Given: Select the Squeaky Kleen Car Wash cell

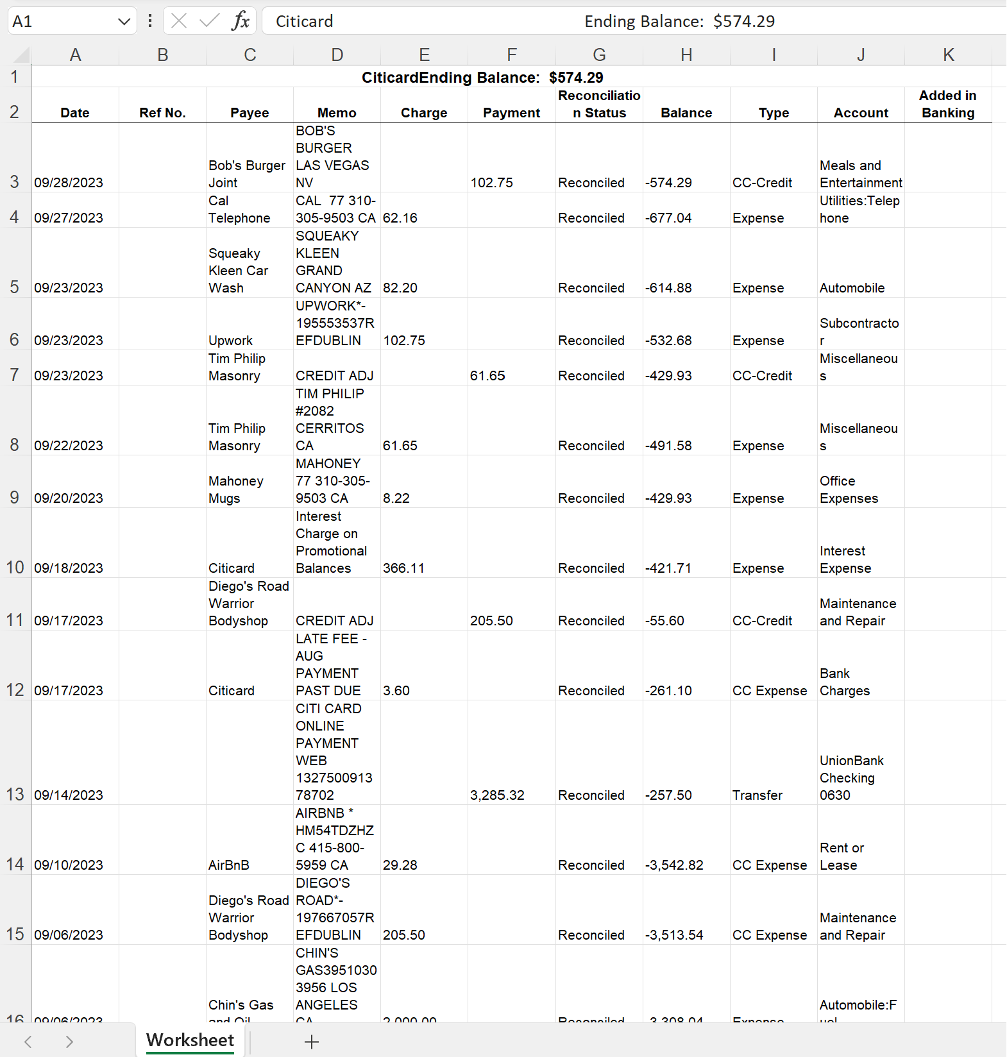Looking at the screenshot, I should [250, 262].
